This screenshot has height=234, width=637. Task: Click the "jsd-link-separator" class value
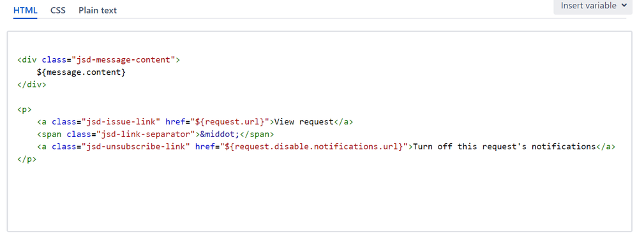tap(146, 135)
